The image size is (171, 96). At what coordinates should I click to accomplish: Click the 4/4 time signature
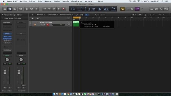point(113,8)
